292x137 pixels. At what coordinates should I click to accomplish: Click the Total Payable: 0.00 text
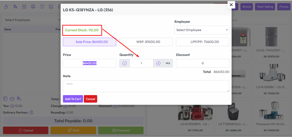73,121
